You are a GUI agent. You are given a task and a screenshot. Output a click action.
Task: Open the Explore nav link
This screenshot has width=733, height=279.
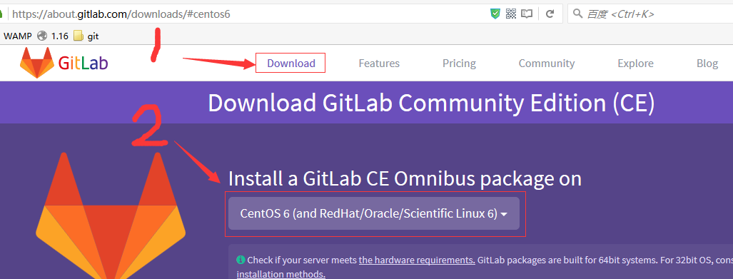point(635,63)
